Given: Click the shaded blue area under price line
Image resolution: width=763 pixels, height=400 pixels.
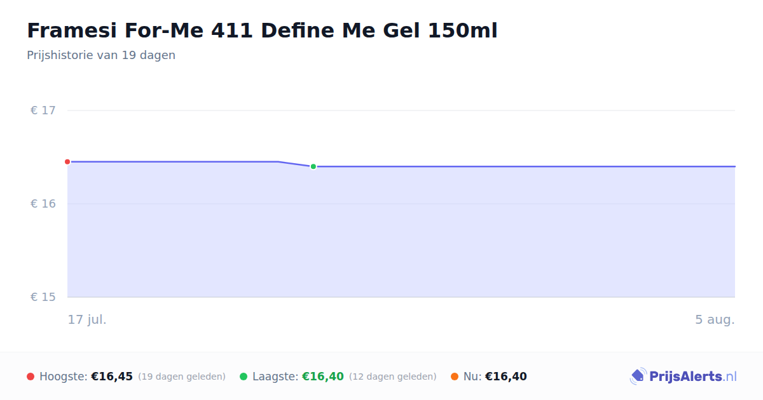Looking at the screenshot, I should [x=401, y=241].
